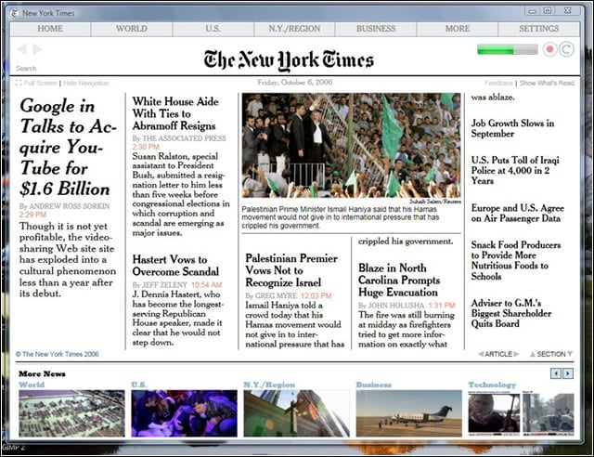594x457 pixels.
Task: Click the copyright The New York Times 2006
Action: [x=58, y=354]
